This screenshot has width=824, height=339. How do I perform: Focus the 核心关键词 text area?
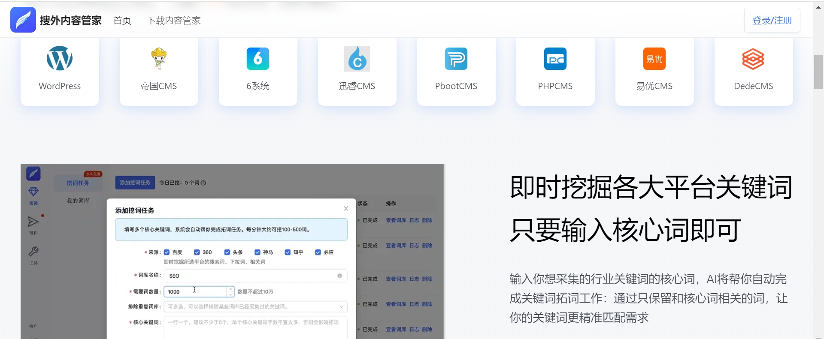click(x=255, y=327)
